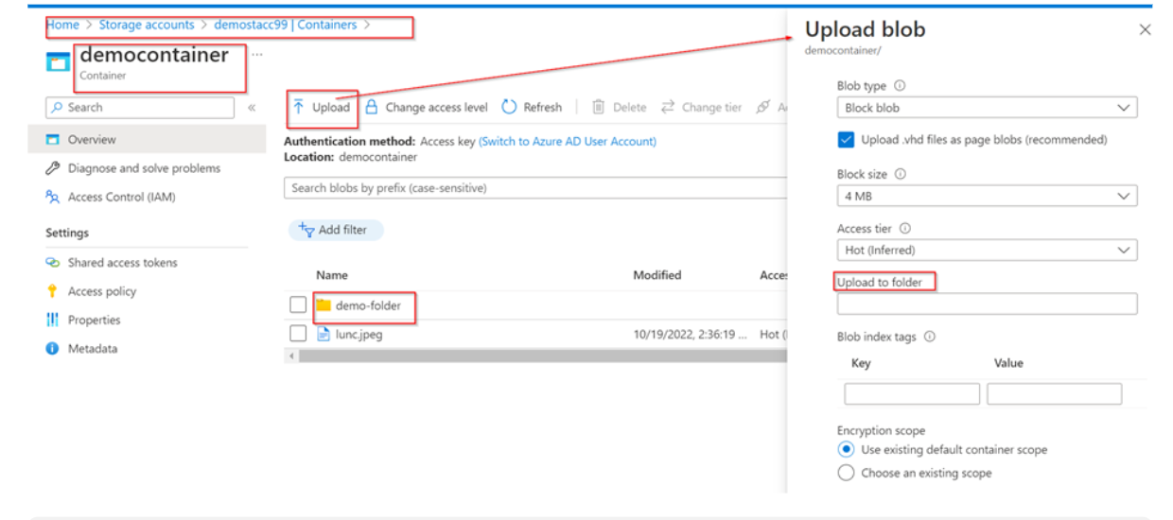
Task: Sort by the Name column header
Action: pyautogui.click(x=332, y=275)
